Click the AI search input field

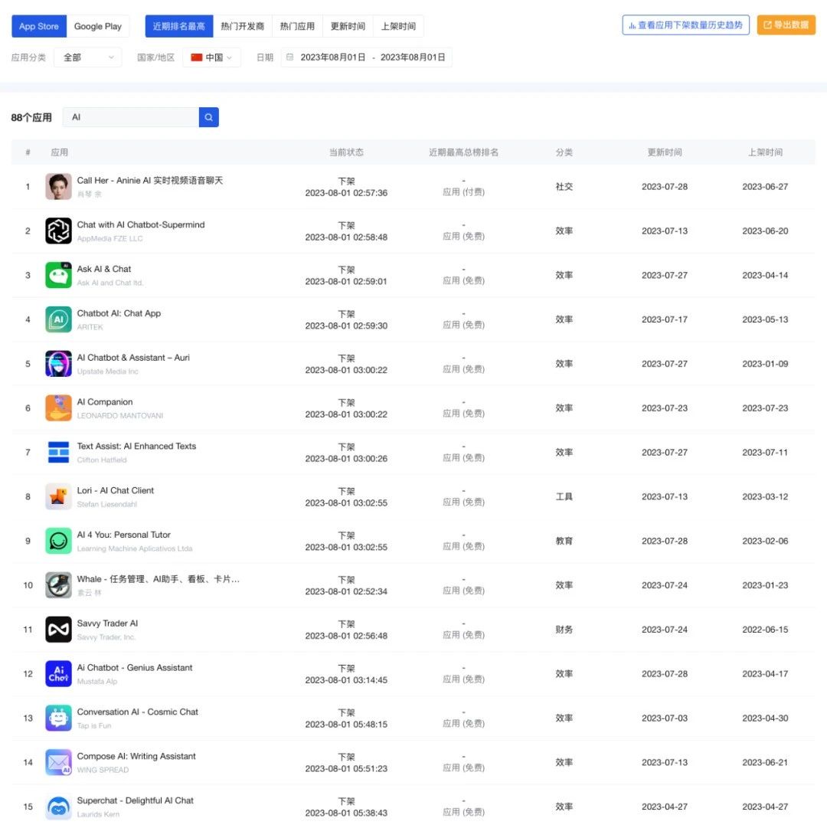click(x=131, y=117)
